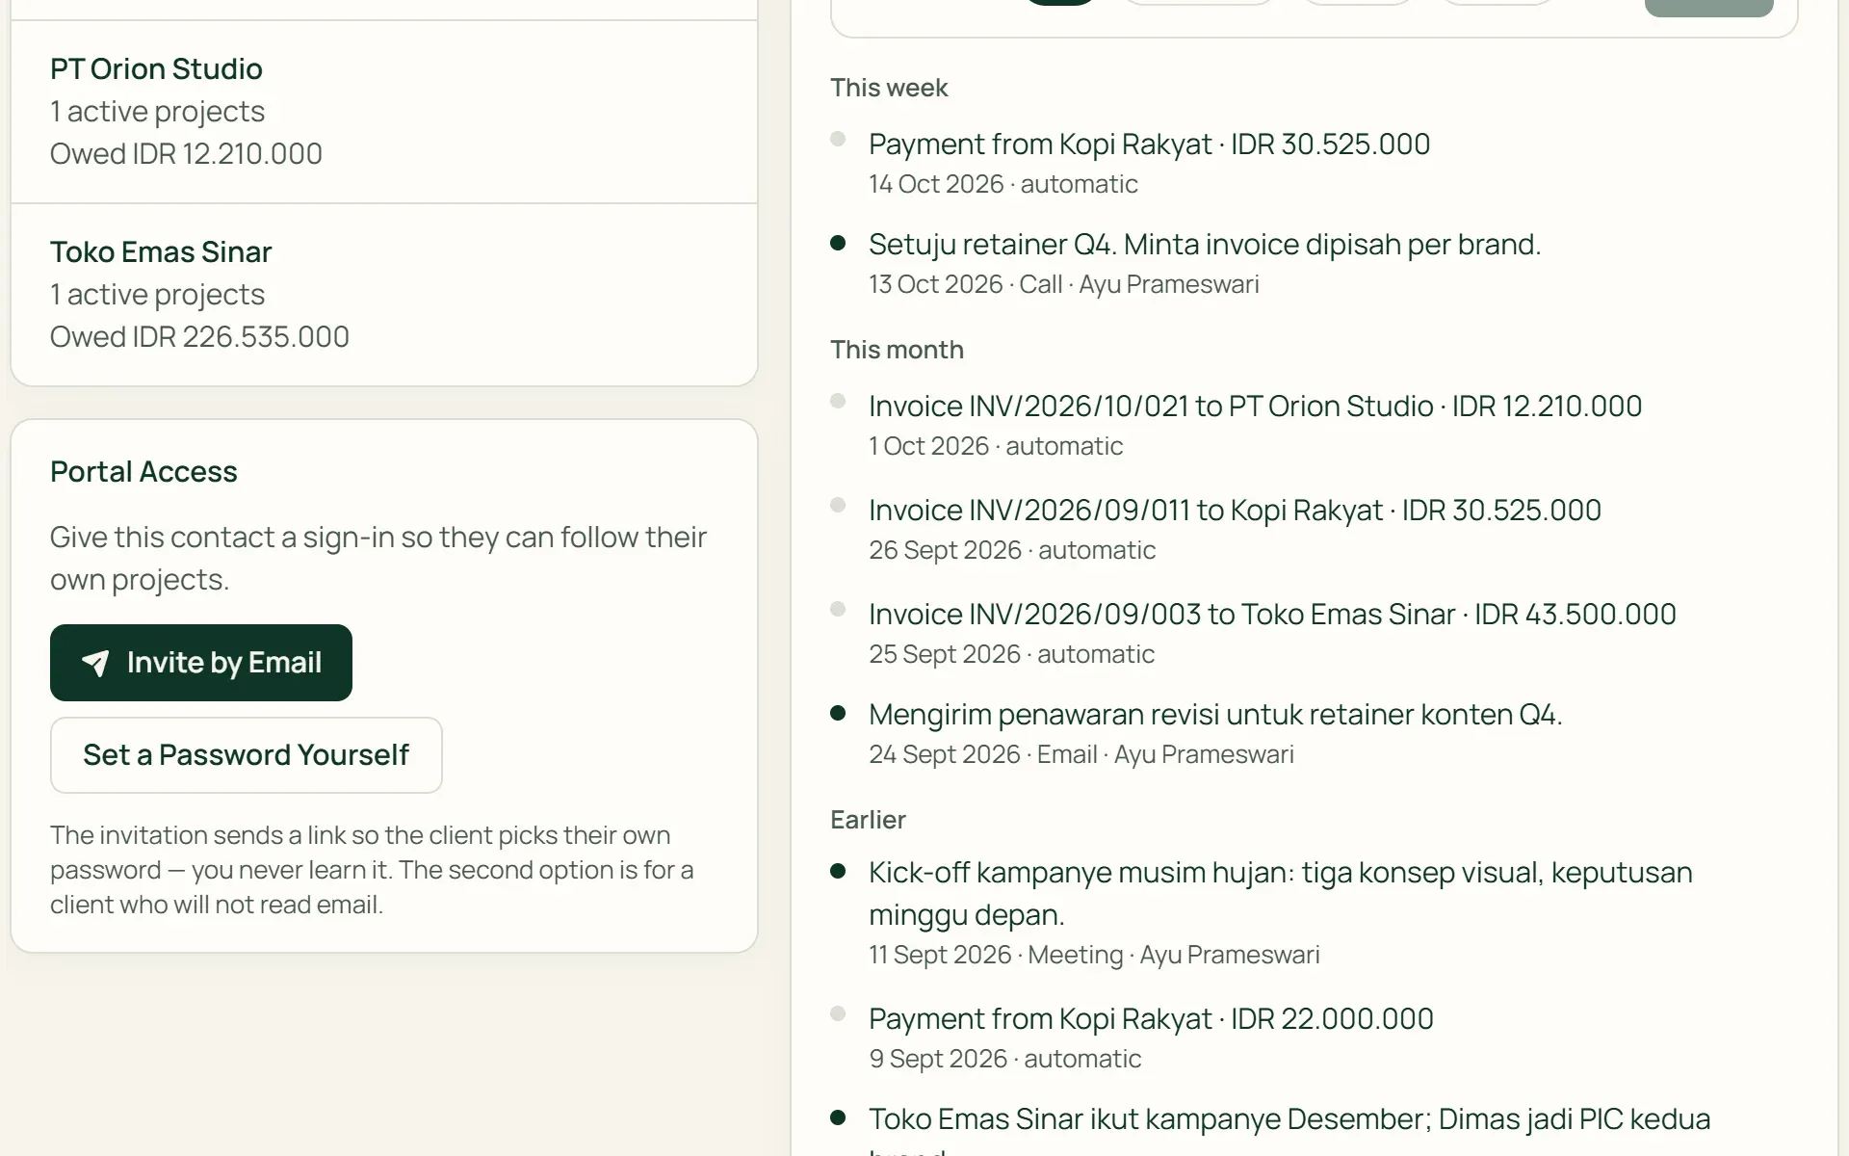
Task: Click the bullet beside Setuju retainer Q4 note
Action: [838, 243]
